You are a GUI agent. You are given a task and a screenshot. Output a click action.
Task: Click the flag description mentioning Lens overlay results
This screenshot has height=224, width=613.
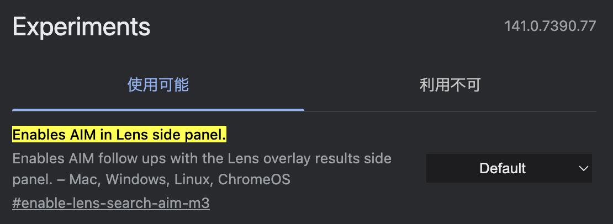tap(202, 159)
